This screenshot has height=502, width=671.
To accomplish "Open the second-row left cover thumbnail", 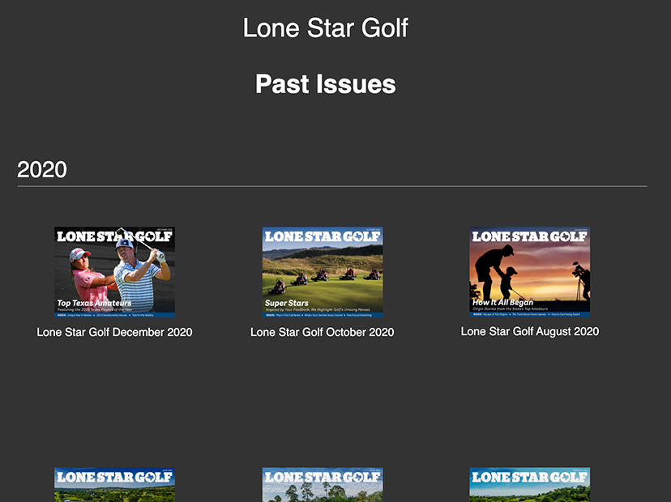I will [x=114, y=485].
